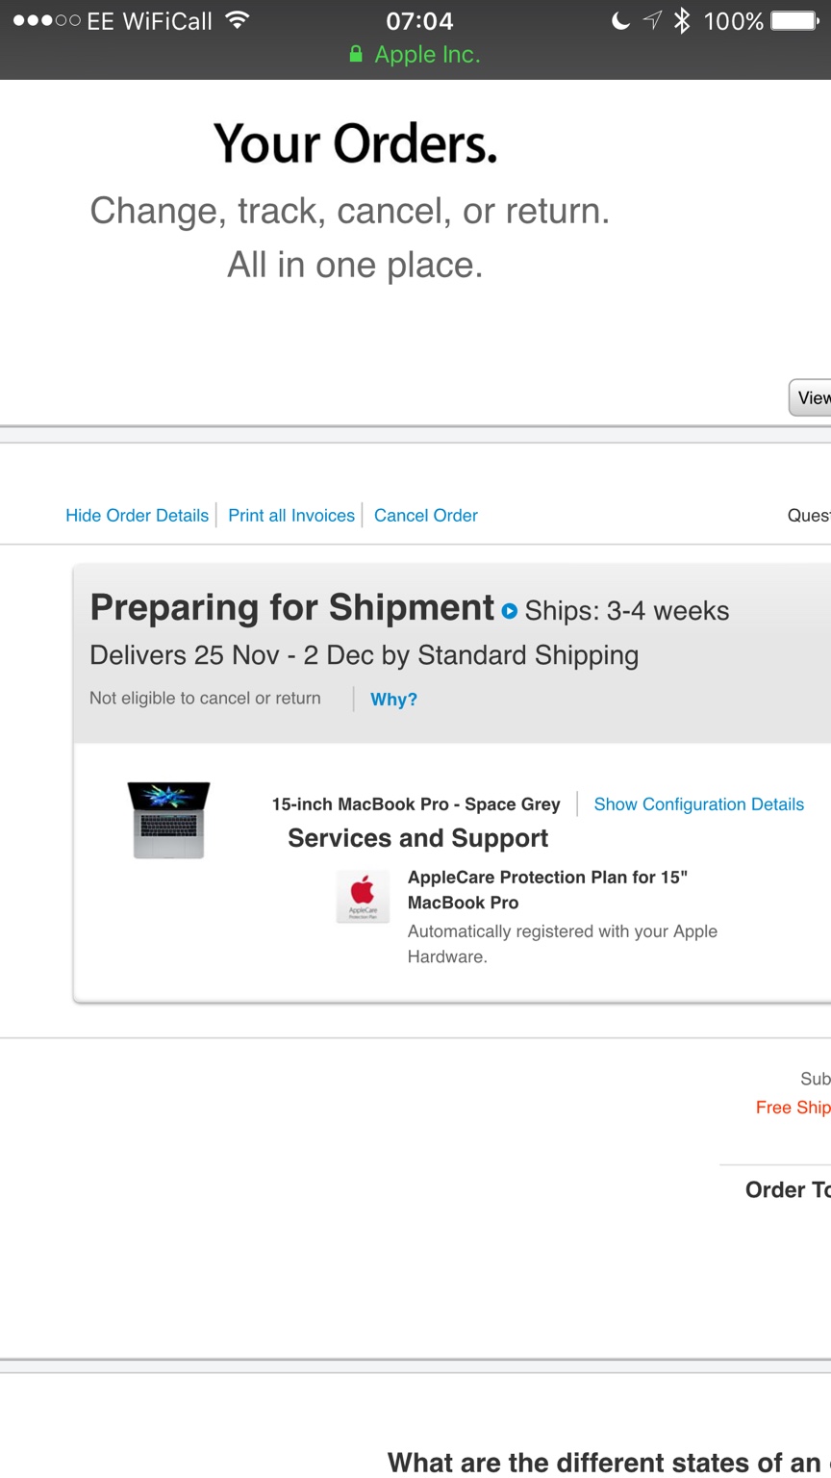831x1478 pixels.
Task: Open the MacBook Pro product thumbnail
Action: pos(168,820)
